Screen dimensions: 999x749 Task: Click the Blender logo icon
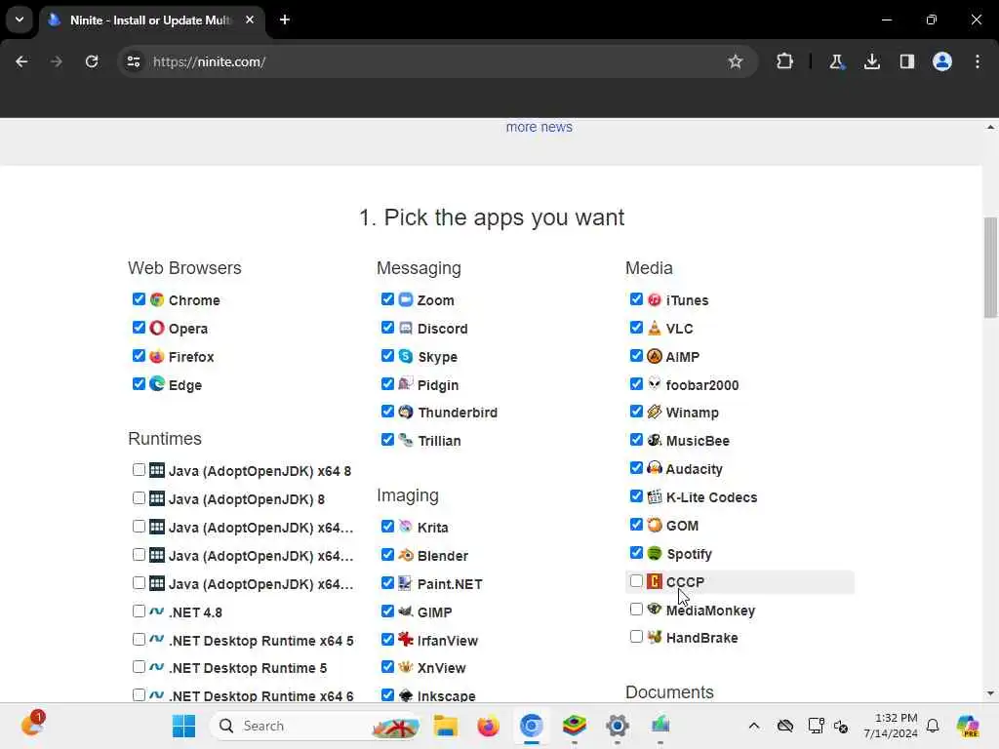tap(406, 555)
